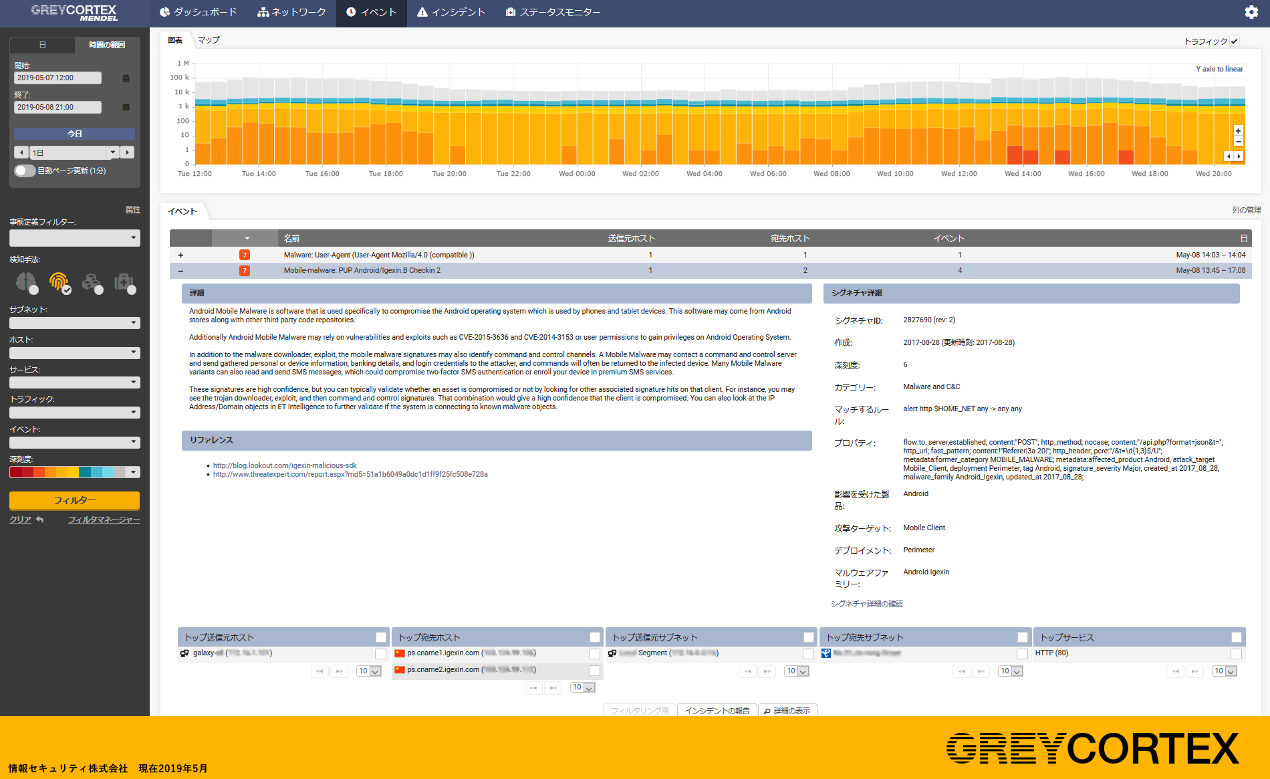Check トップ送信元ホスト header checkbox
The image size is (1270, 779).
point(381,637)
